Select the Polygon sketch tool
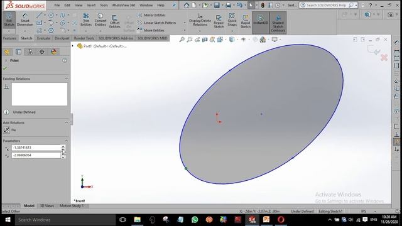 [51, 31]
